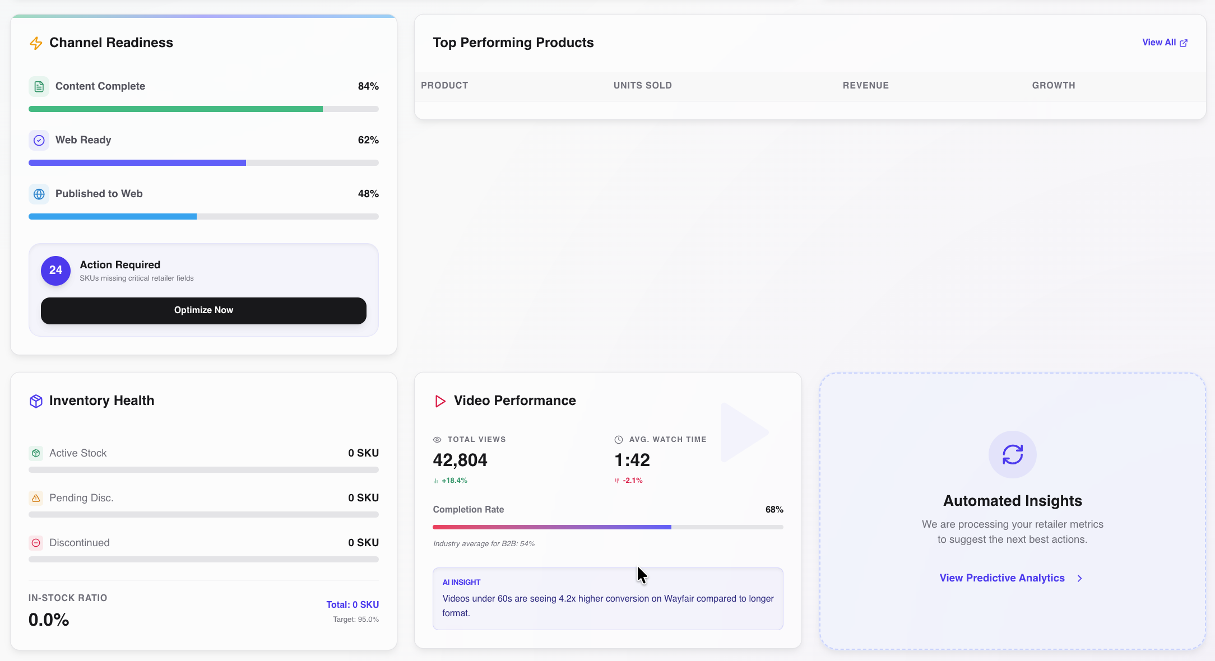Click the chevron after View Predictive Analytics

point(1079,578)
